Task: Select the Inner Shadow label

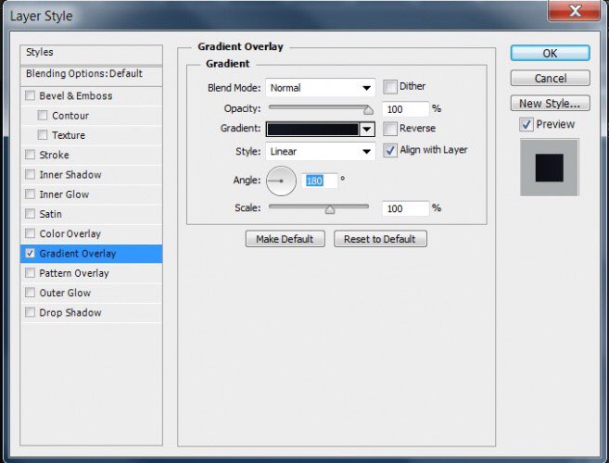Action: coord(70,175)
